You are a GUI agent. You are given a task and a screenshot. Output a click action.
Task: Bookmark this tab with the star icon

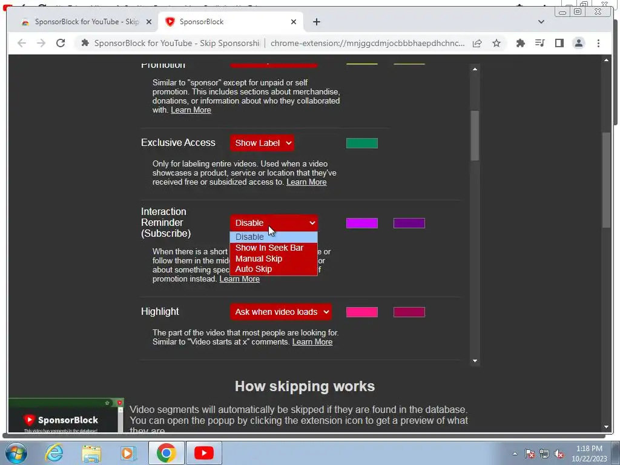point(496,43)
